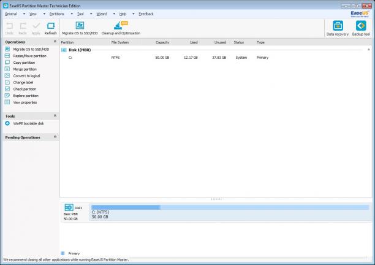
Task: Click the Disk 1(MBR) disk icon in list
Action: click(64, 50)
